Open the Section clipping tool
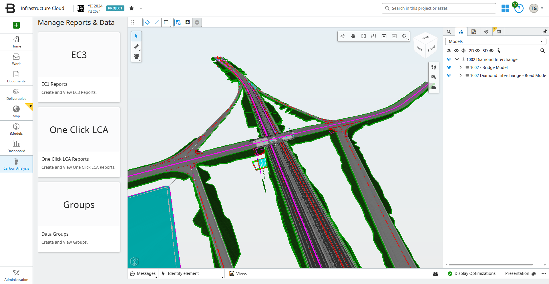Image resolution: width=549 pixels, height=284 pixels. tap(136, 57)
